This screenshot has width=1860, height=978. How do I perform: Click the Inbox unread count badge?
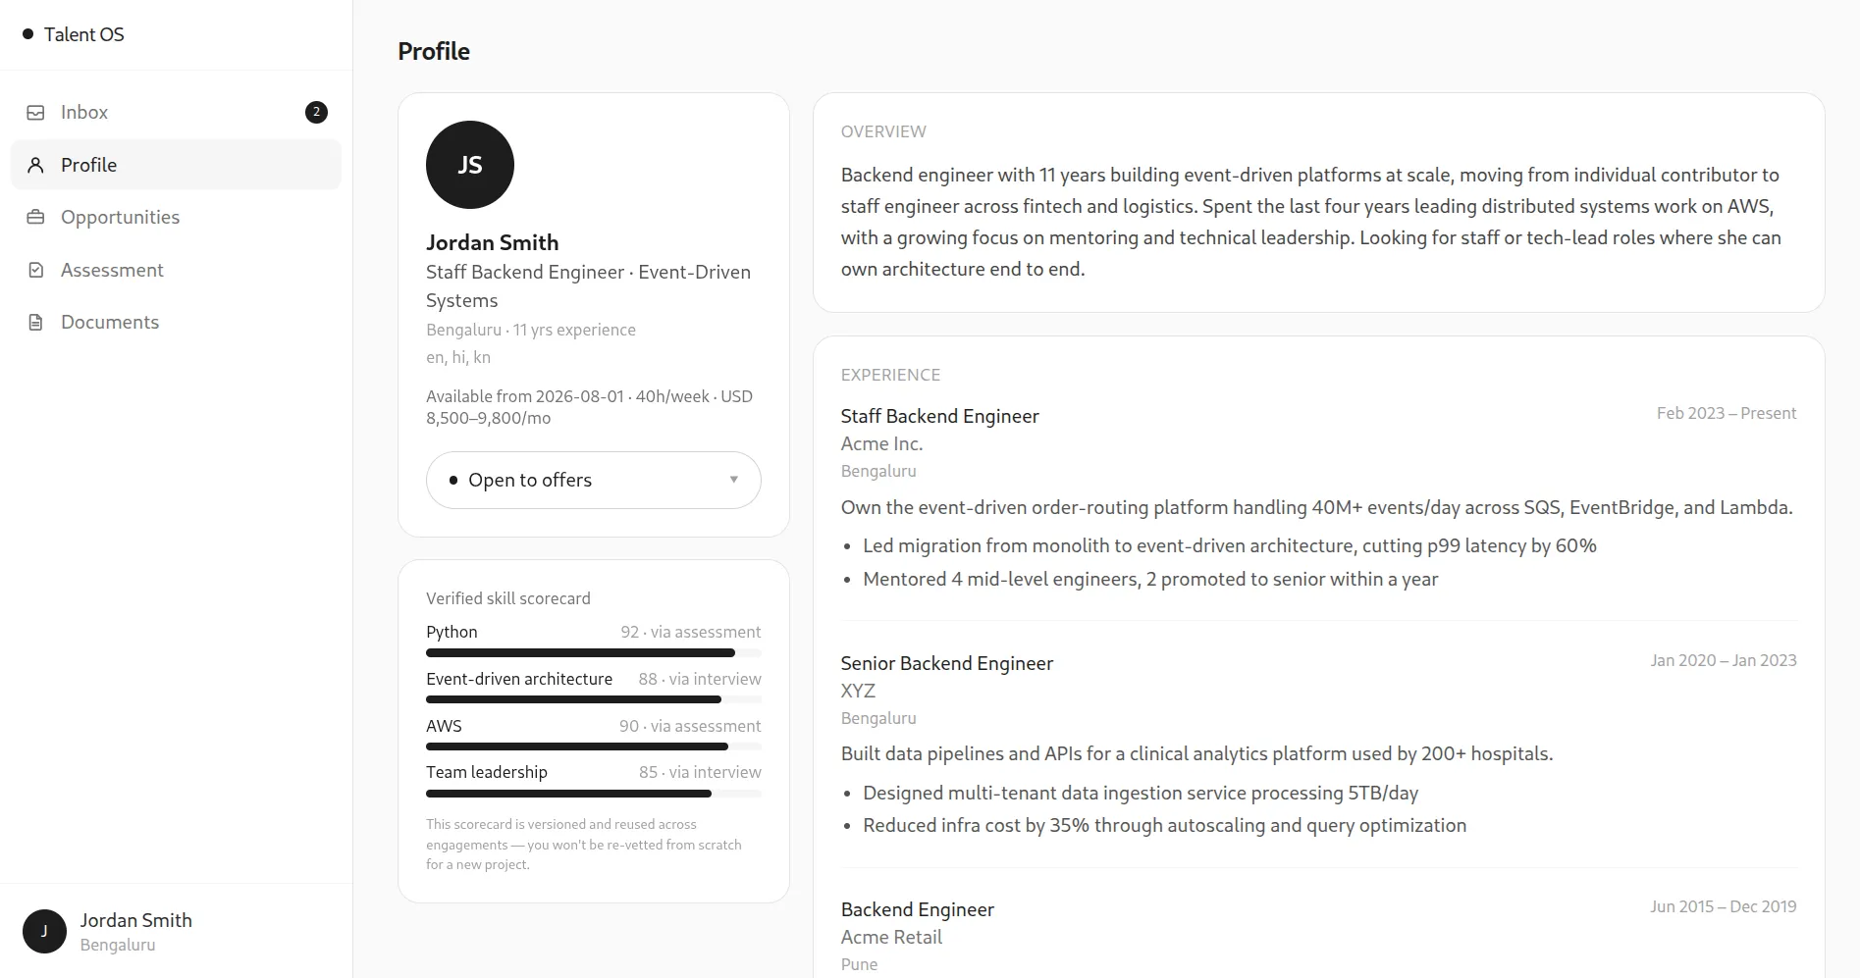click(316, 112)
